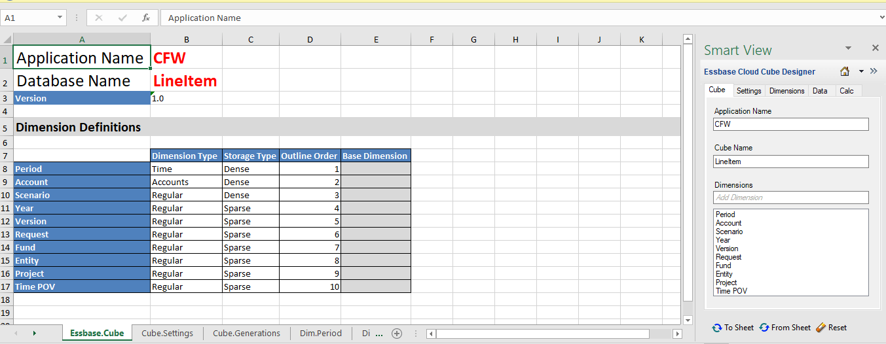The width and height of the screenshot is (886, 344).
Task: Click the Storage Type header cell
Action: click(250, 156)
